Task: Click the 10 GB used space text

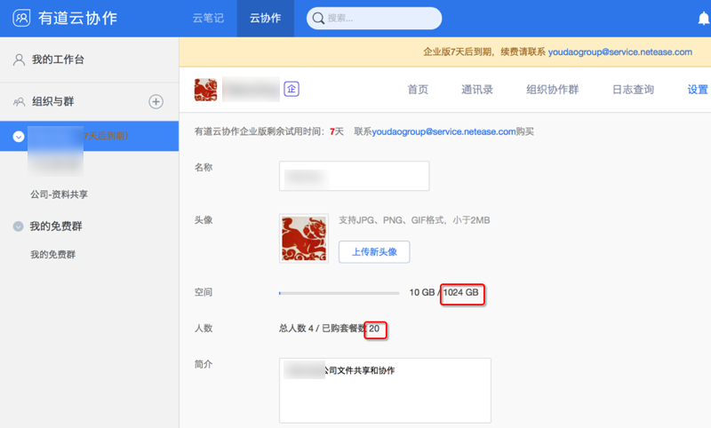Action: click(x=421, y=292)
